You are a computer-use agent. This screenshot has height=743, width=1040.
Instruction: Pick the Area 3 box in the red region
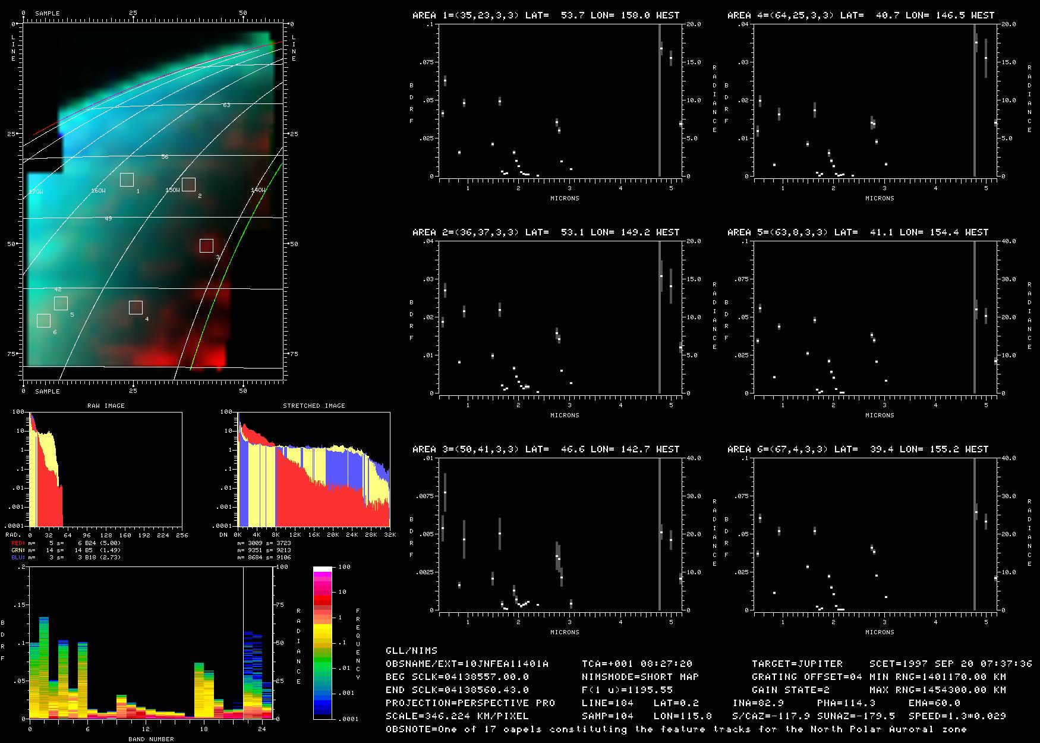[x=206, y=245]
